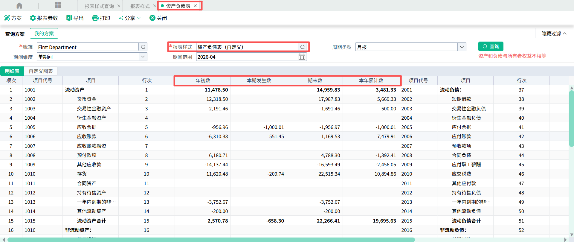This screenshot has width=574, height=242.
Task: Switch to the 报表样式查询 tab
Action: pos(99,6)
